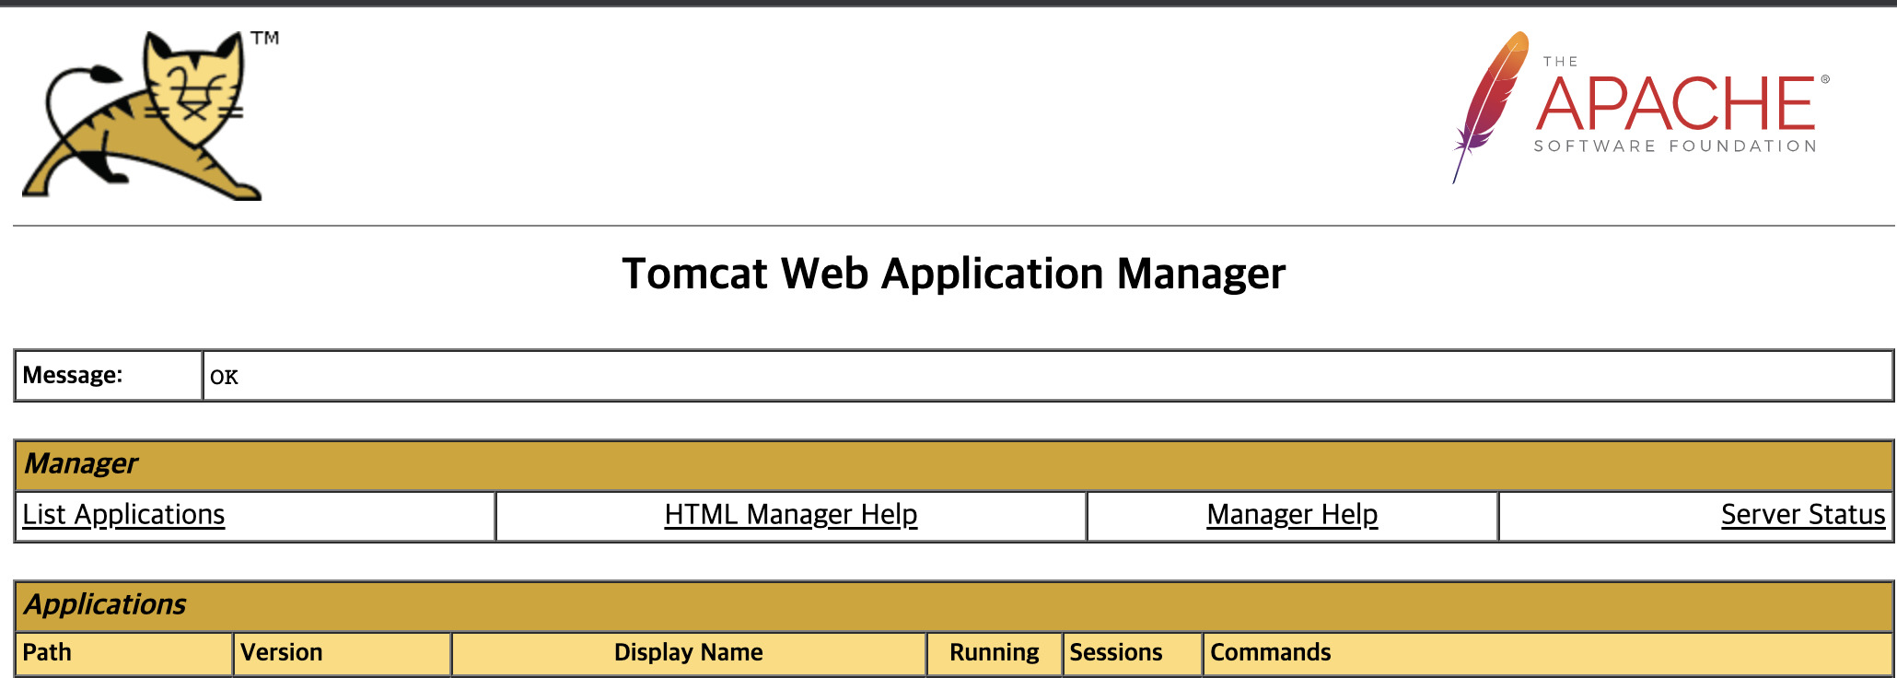Click the OK message text
This screenshot has width=1897, height=678.
224,377
